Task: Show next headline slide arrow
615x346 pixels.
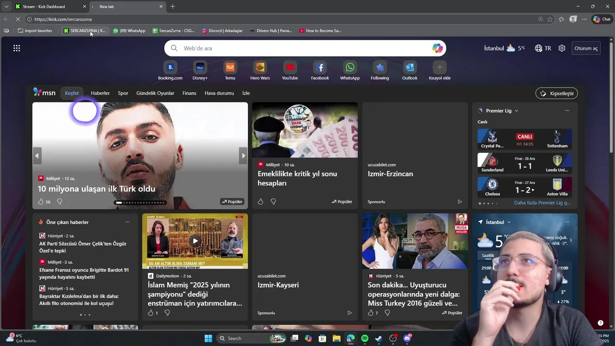Action: pyautogui.click(x=243, y=156)
